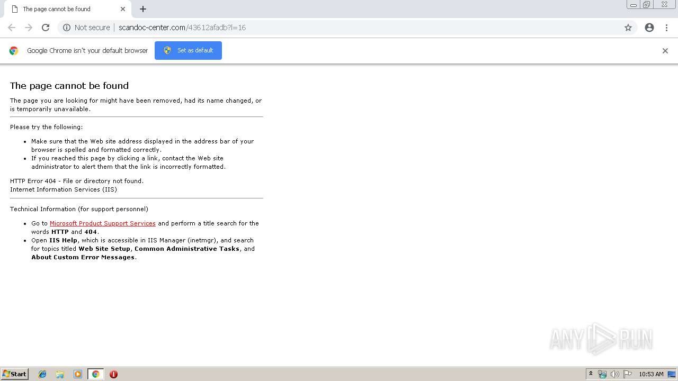The height and width of the screenshot is (381, 678).
Task: Open the Windows Start menu
Action: (15, 374)
